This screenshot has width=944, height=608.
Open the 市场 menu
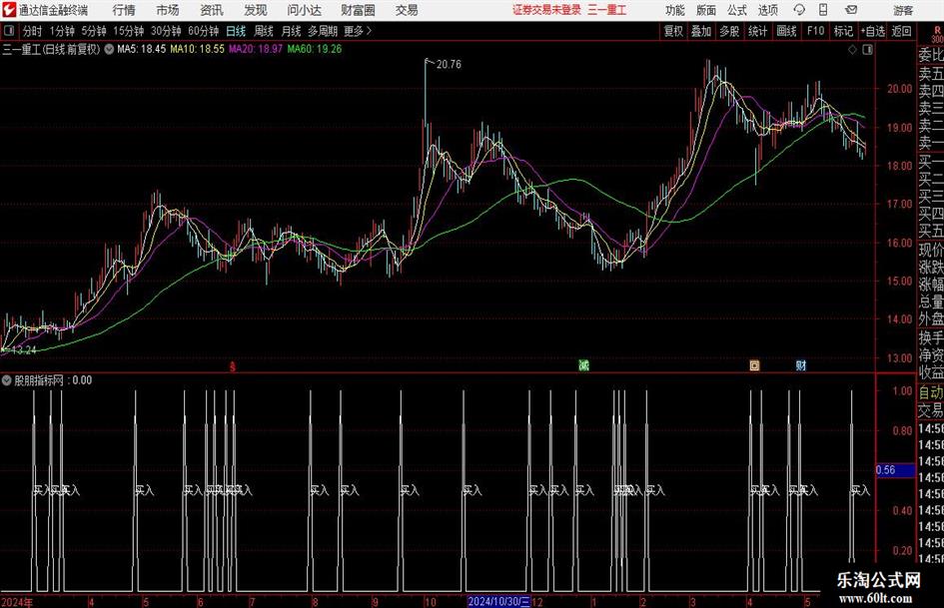(x=168, y=10)
